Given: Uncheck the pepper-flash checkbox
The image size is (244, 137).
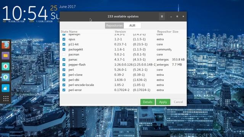Looking at the screenshot, I should coord(64,65).
